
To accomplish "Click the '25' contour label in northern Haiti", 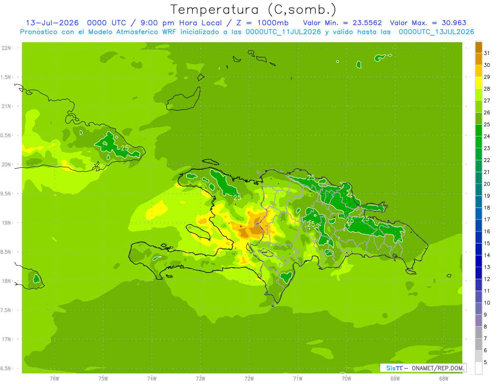I will pos(237,198).
